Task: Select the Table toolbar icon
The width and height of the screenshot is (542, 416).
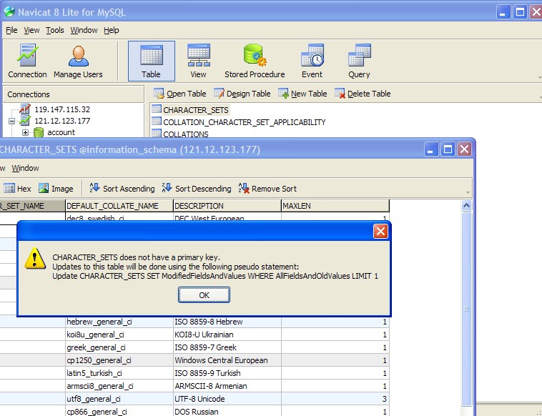Action: (152, 61)
